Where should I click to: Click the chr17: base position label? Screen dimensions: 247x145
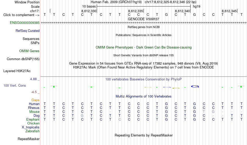coord(35,11)
